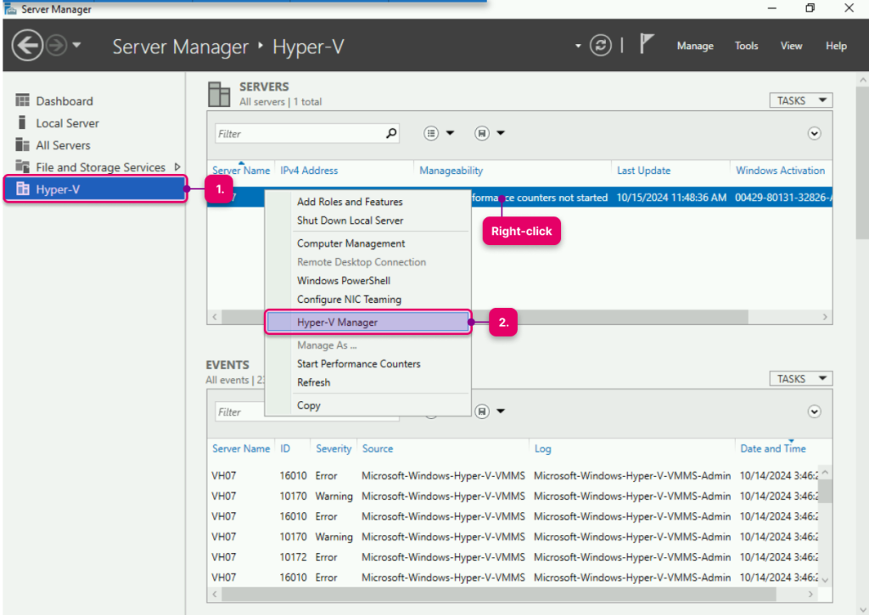Open the Servers TASKS dropdown
Screen dimensions: 869x615
click(800, 100)
